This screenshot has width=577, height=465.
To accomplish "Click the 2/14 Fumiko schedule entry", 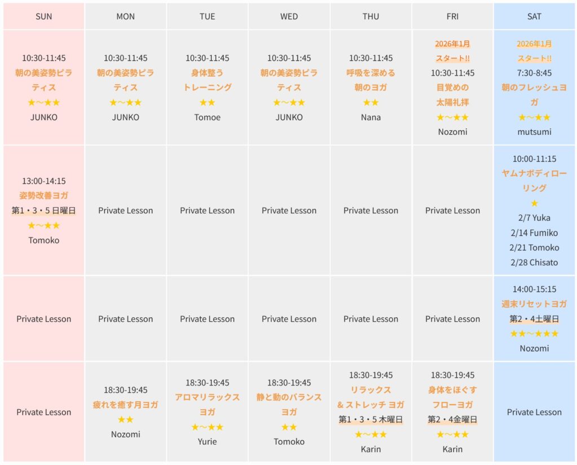I will click(x=534, y=232).
